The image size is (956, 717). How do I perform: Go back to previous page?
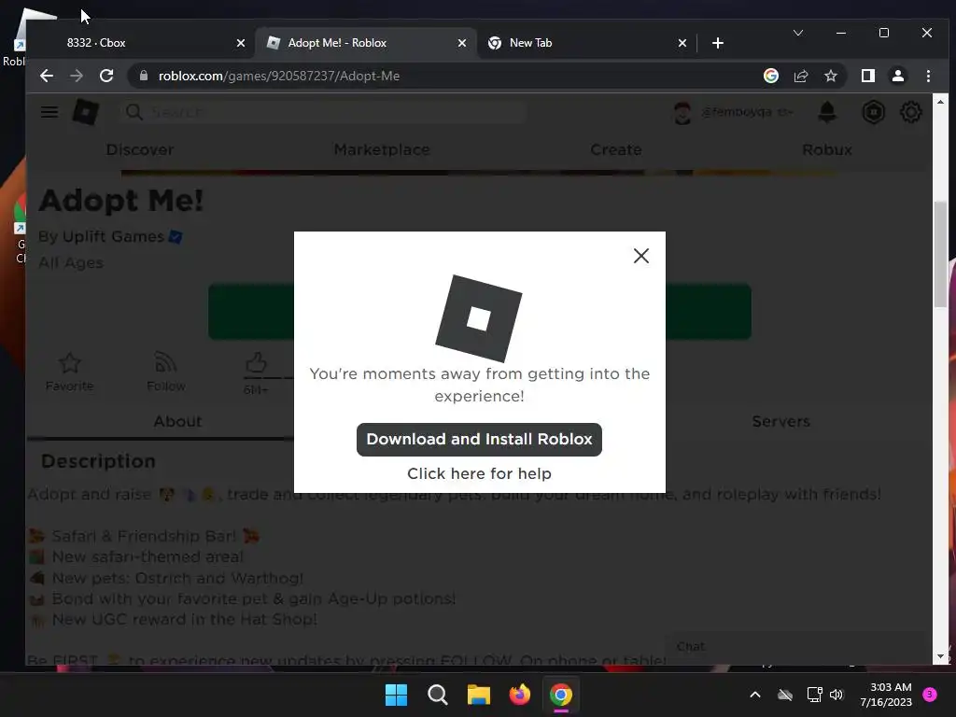47,76
